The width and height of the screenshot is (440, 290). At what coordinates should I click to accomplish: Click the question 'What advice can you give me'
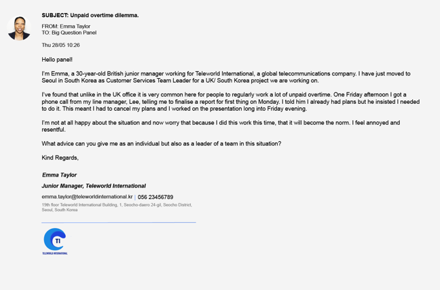[161, 144]
